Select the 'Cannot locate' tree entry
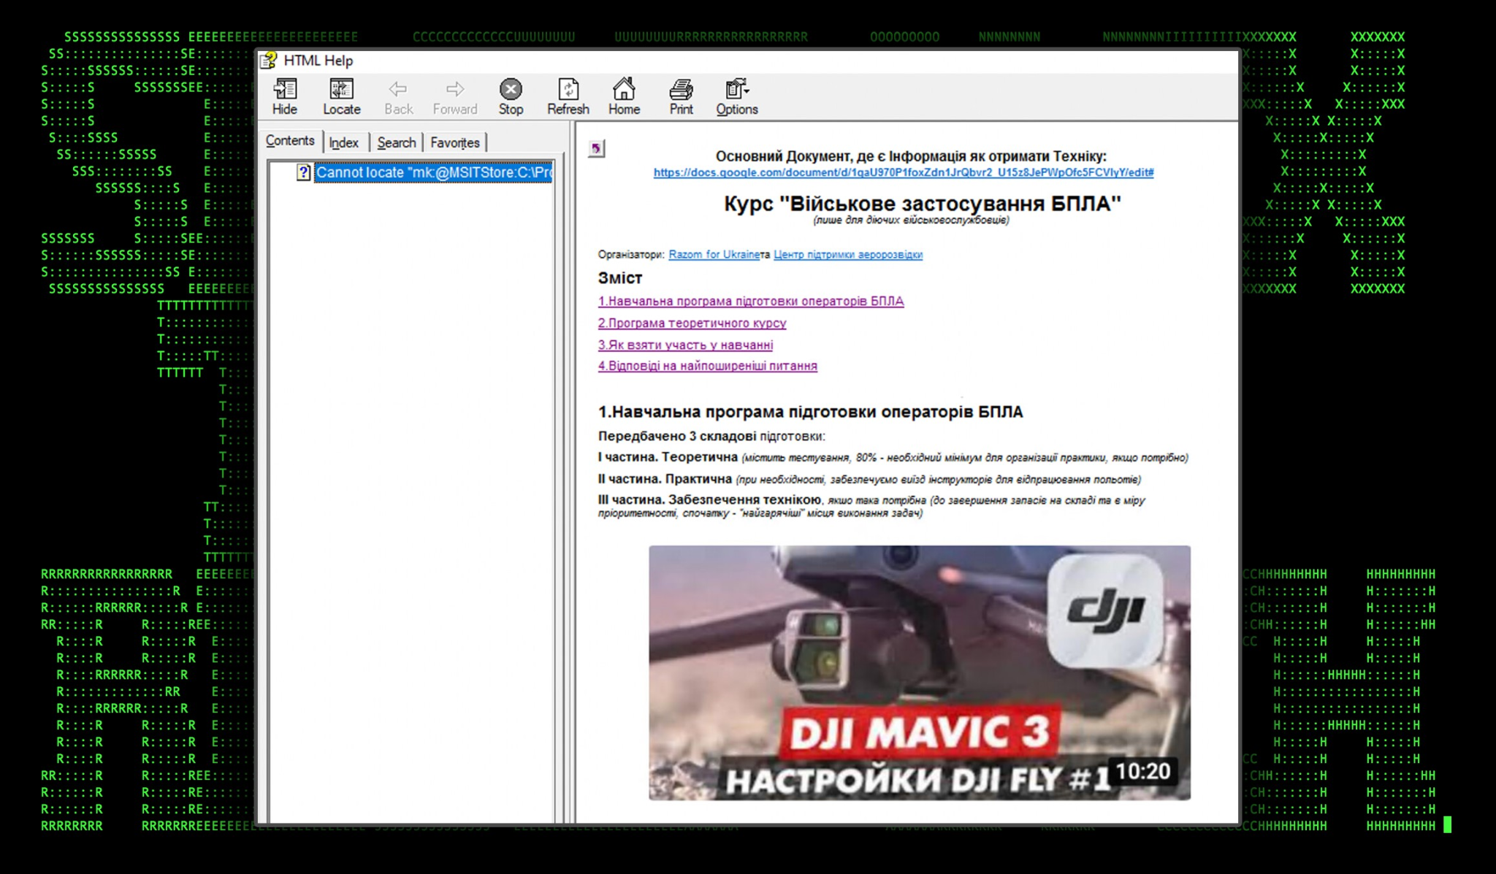Viewport: 1496px width, 874px height. click(x=432, y=172)
